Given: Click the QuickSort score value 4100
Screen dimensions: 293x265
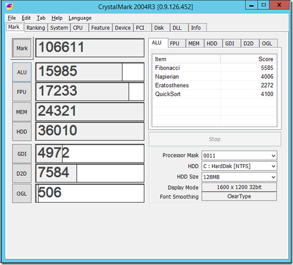Looking at the screenshot, I should tap(267, 94).
